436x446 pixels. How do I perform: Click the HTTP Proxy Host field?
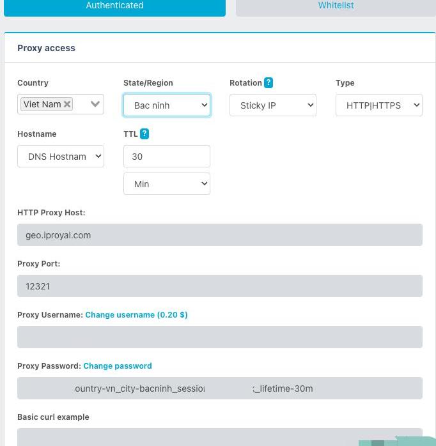pyautogui.click(x=220, y=235)
